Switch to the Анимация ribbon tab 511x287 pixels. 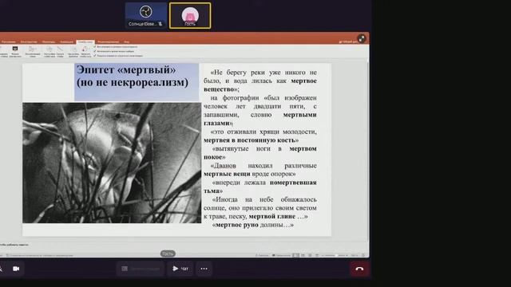pyautogui.click(x=66, y=41)
